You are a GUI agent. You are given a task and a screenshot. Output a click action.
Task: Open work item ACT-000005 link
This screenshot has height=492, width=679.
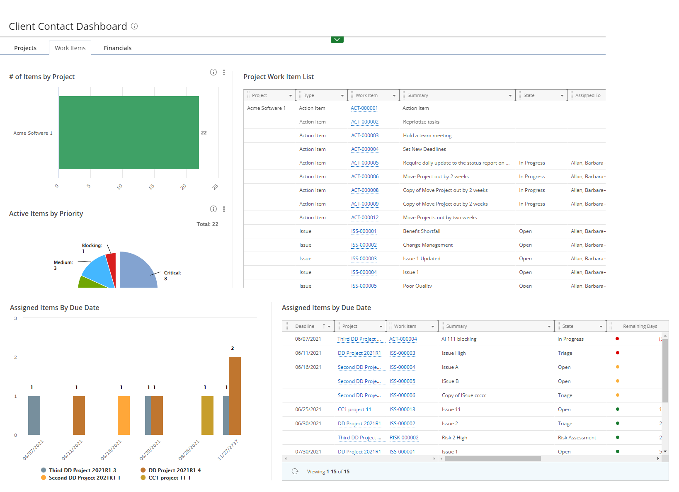365,163
